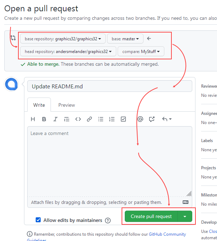The height and width of the screenshot is (241, 217).
Task: Open the saved replies arrow icon
Action: coord(167,119)
